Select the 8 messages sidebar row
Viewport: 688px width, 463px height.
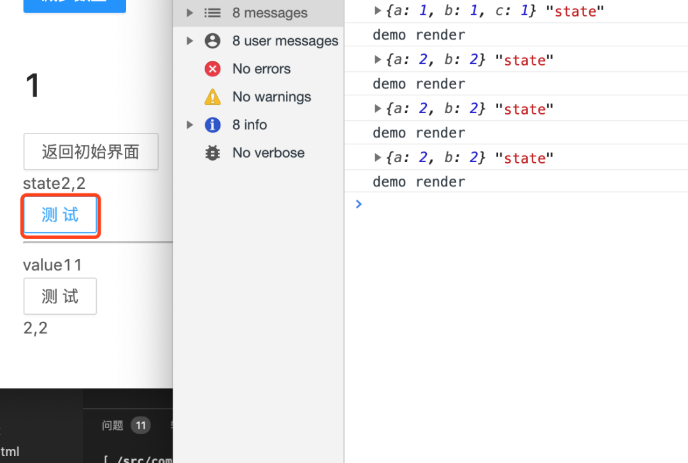click(259, 13)
